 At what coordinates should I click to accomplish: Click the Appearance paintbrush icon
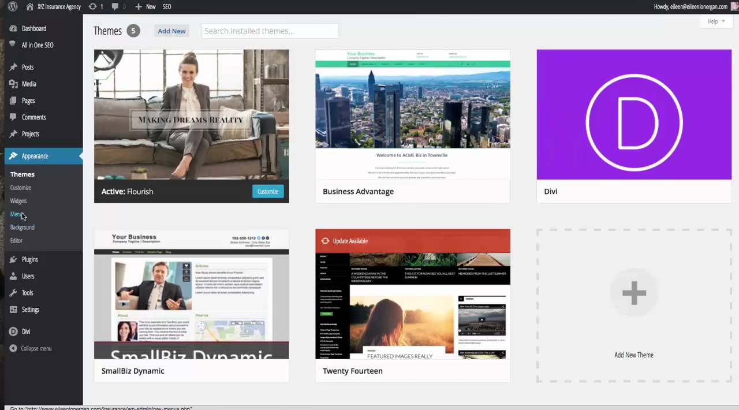[13, 156]
